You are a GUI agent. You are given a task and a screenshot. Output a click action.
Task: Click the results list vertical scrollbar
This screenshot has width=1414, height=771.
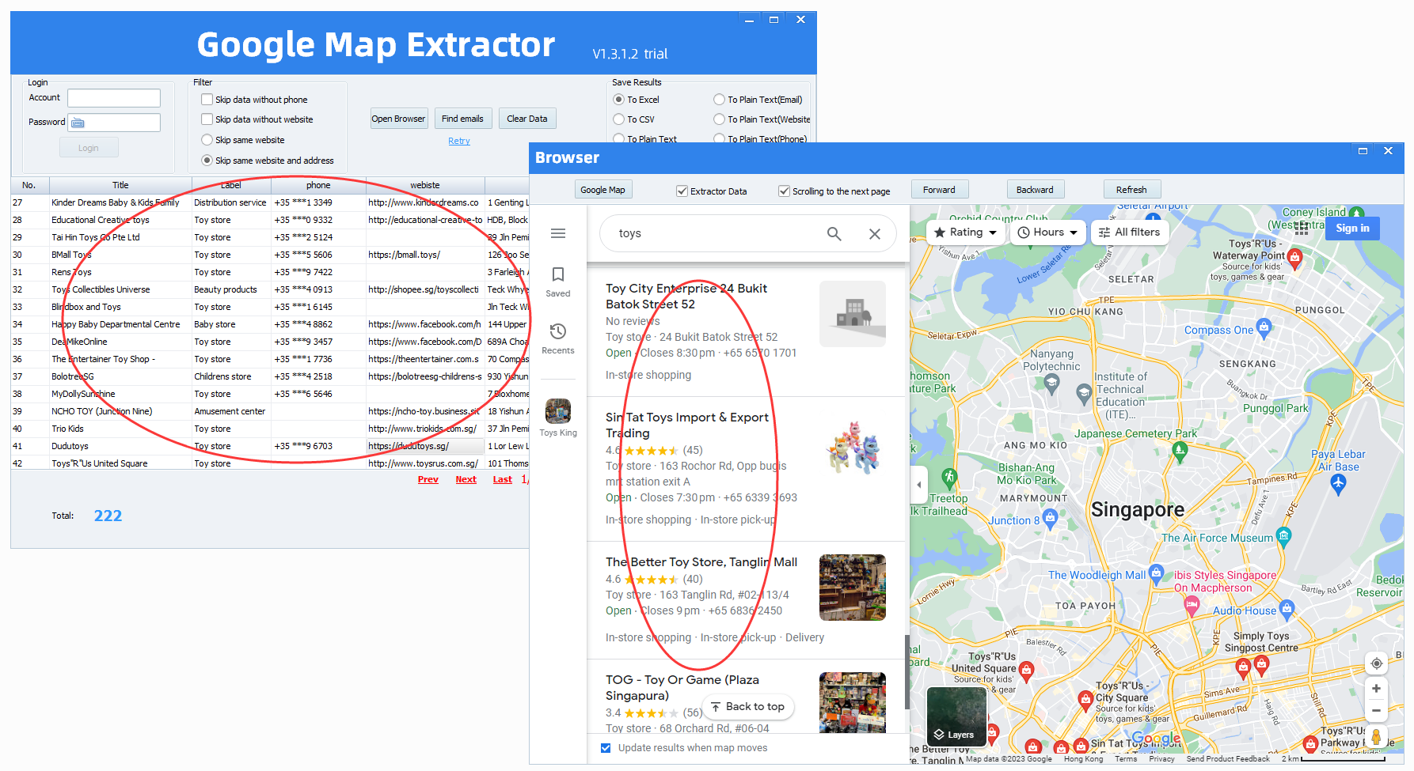(907, 671)
